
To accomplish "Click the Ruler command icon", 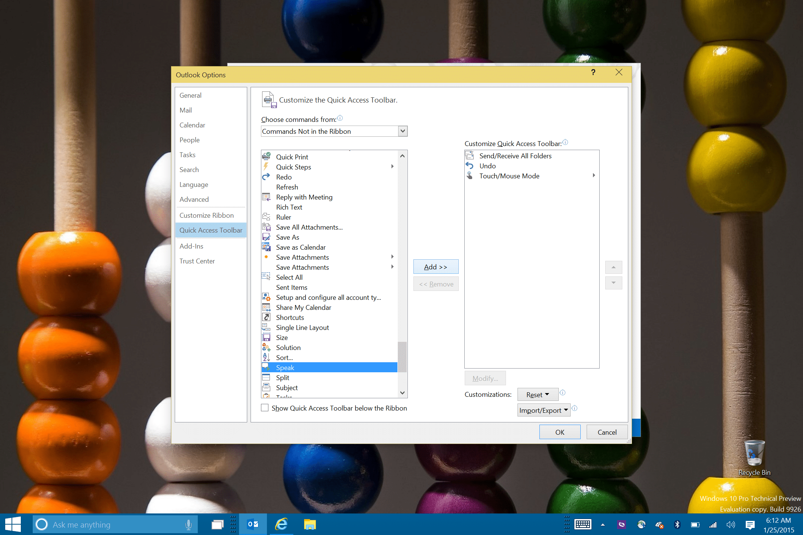I will (x=266, y=217).
